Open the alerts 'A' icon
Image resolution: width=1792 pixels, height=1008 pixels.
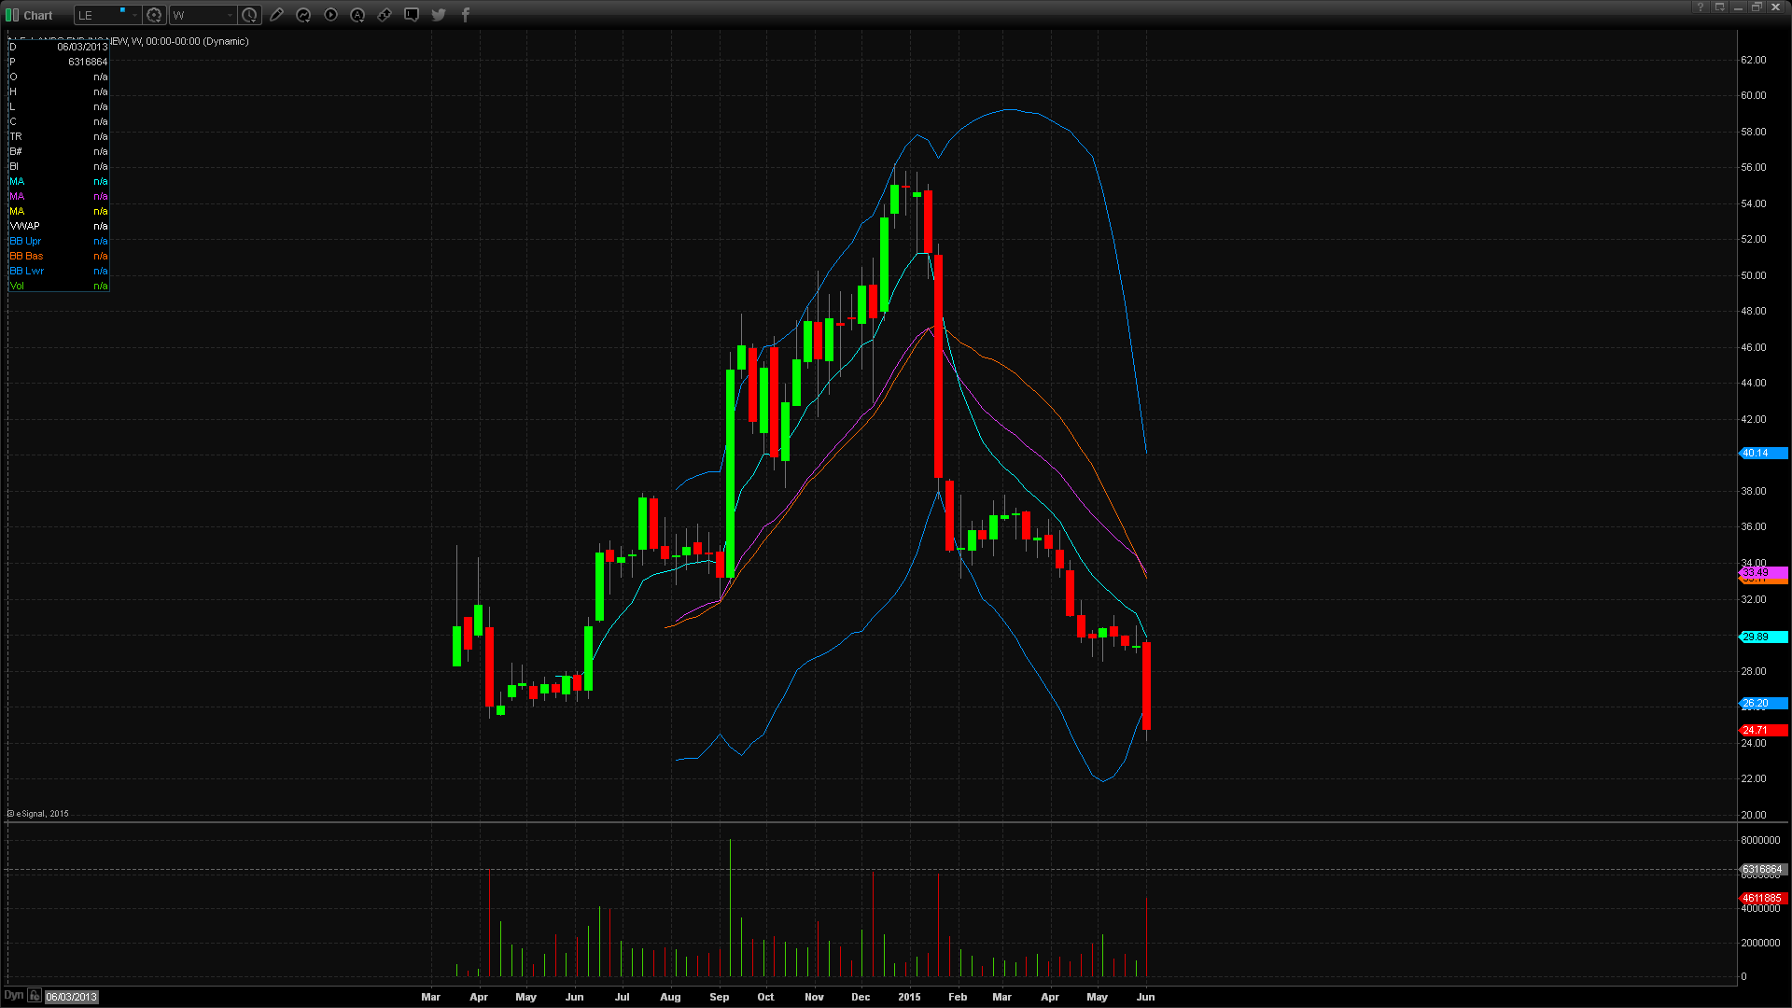pos(357,15)
